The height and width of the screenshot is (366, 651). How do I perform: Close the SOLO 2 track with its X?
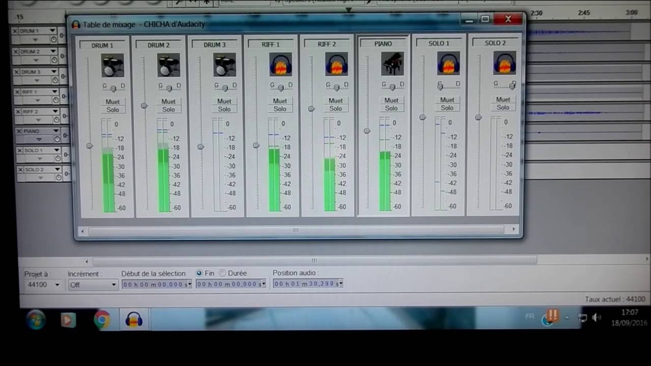(20, 170)
